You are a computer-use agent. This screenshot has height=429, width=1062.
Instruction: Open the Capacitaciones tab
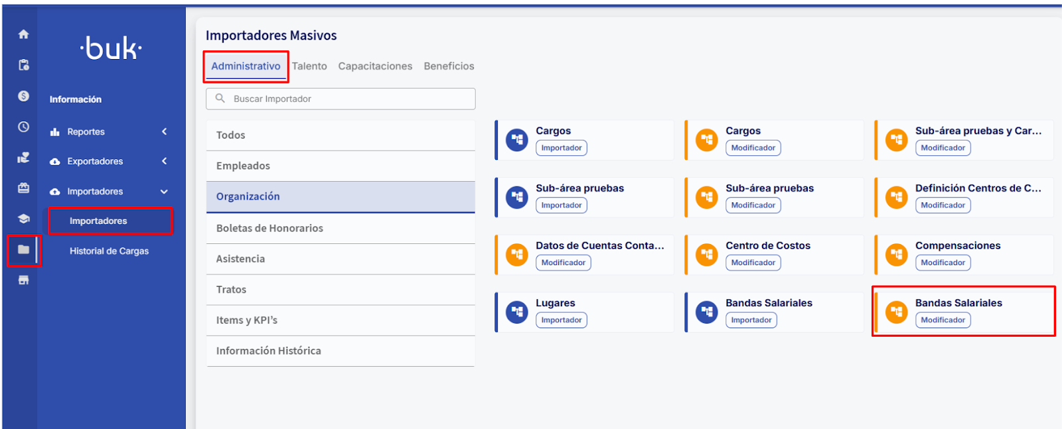coord(375,66)
